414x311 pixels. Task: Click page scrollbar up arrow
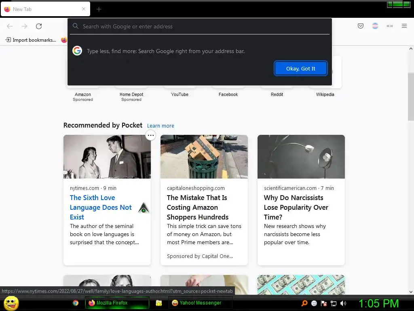pos(411,49)
